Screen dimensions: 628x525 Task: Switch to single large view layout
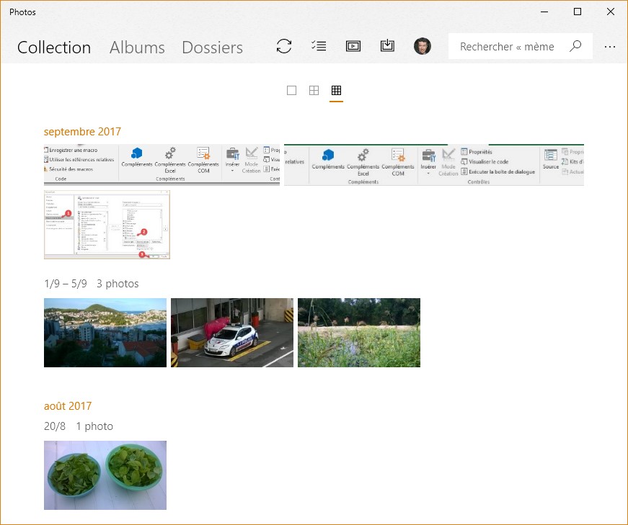(x=291, y=91)
